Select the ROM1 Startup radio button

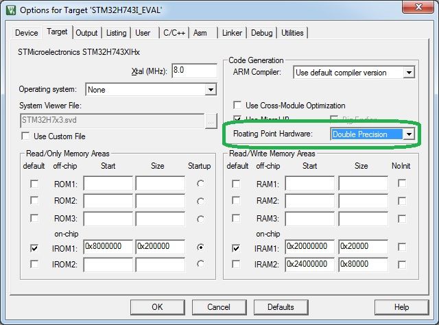[200, 184]
